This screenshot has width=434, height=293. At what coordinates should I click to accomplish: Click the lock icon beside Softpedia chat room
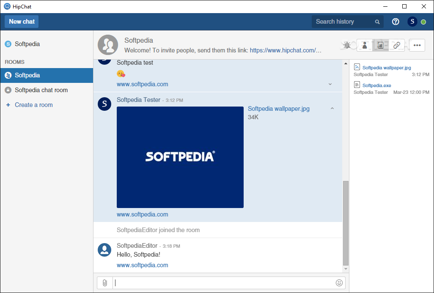pyautogui.click(x=8, y=90)
